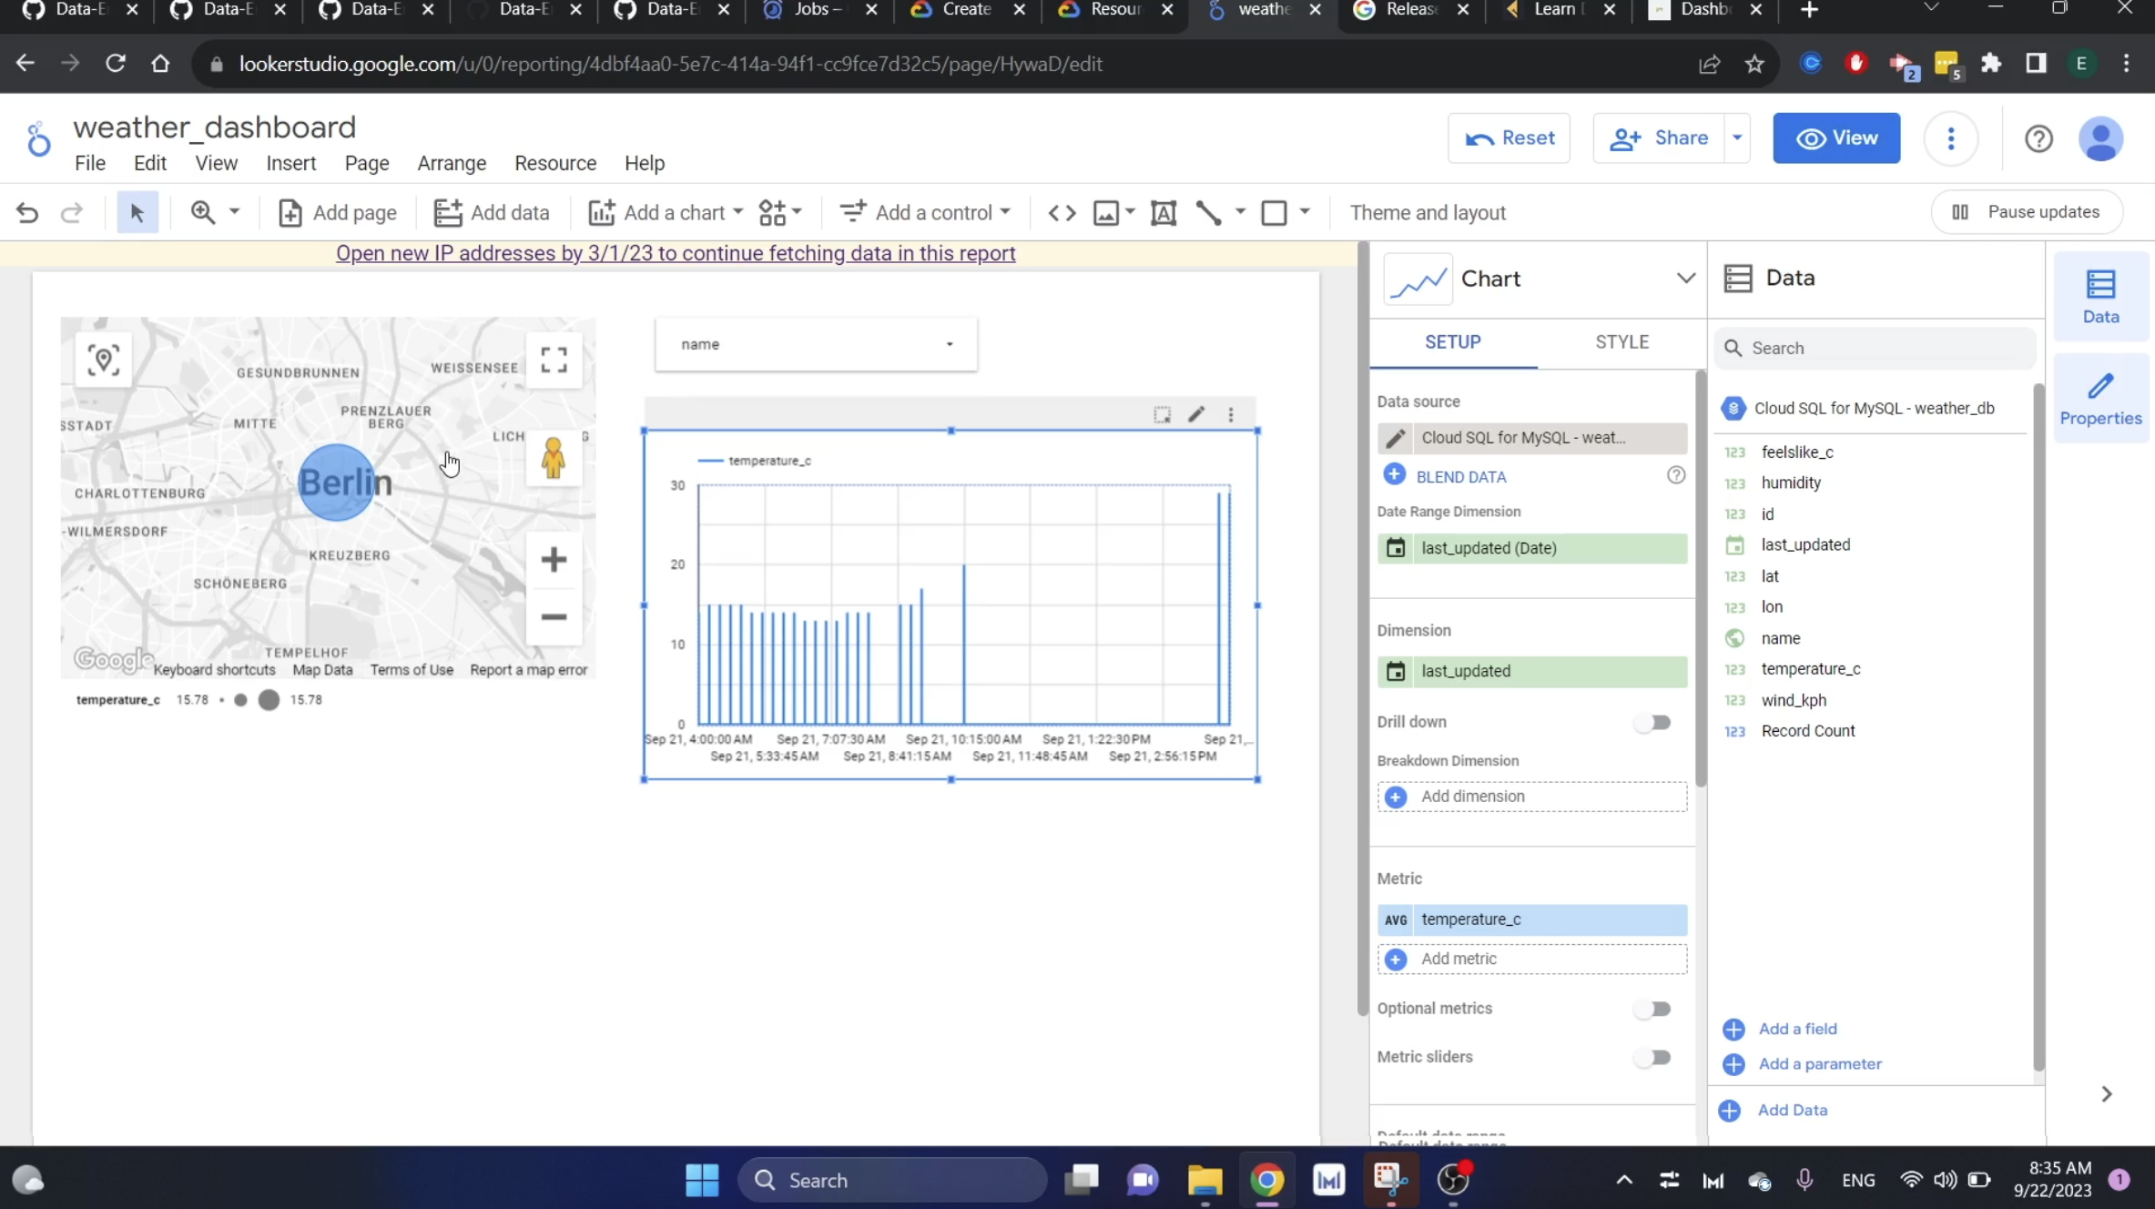Click the Street View pegman icon
Image resolution: width=2155 pixels, height=1209 pixels.
pos(553,458)
